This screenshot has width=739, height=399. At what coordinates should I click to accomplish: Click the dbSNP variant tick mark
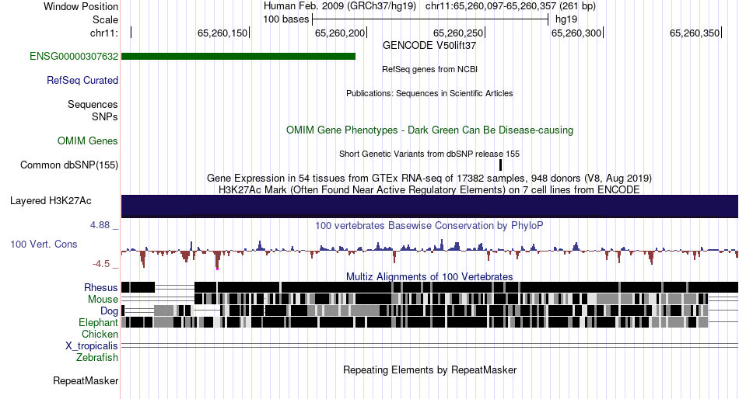click(500, 165)
